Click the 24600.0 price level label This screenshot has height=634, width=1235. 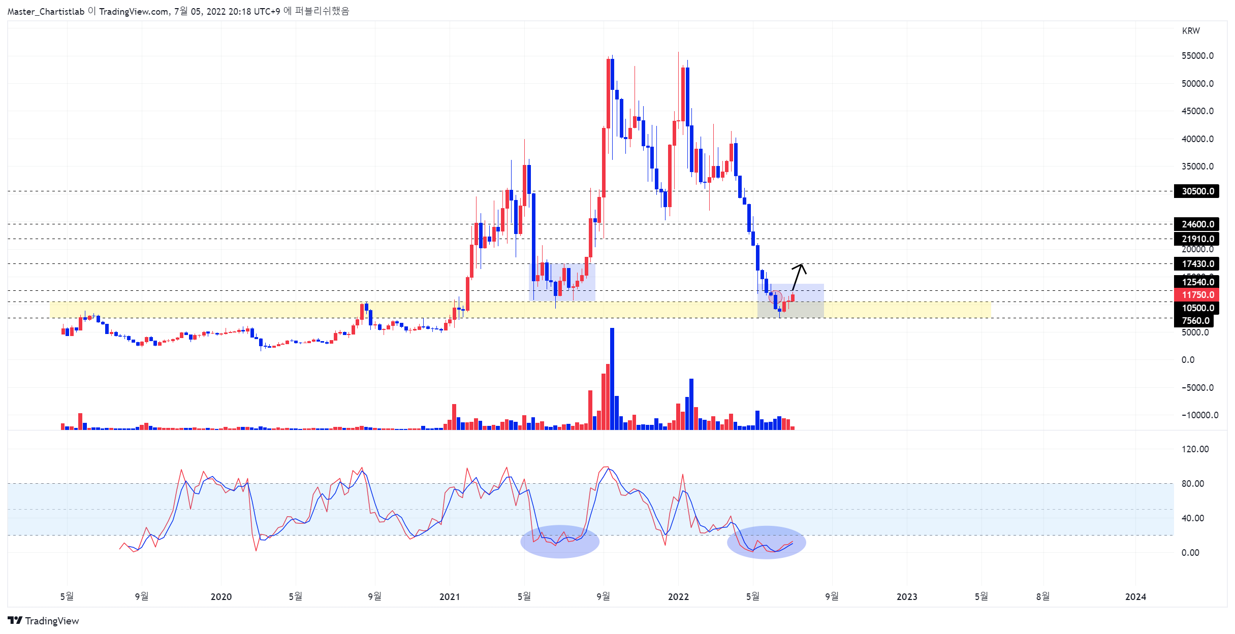[1196, 224]
